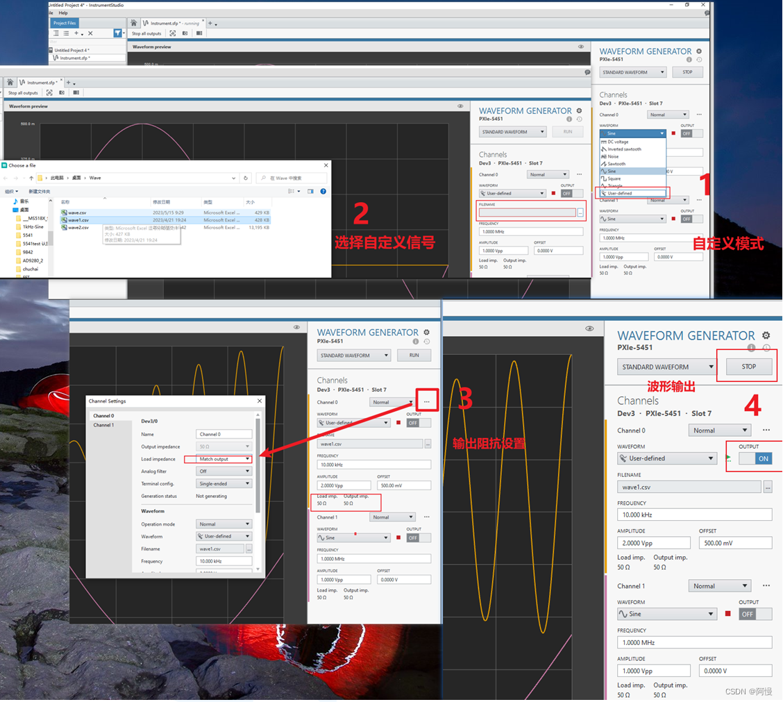Viewport: 783px width, 702px height.
Task: Click the history clock icon in the empty FILENAME panel
Action: click(579, 119)
